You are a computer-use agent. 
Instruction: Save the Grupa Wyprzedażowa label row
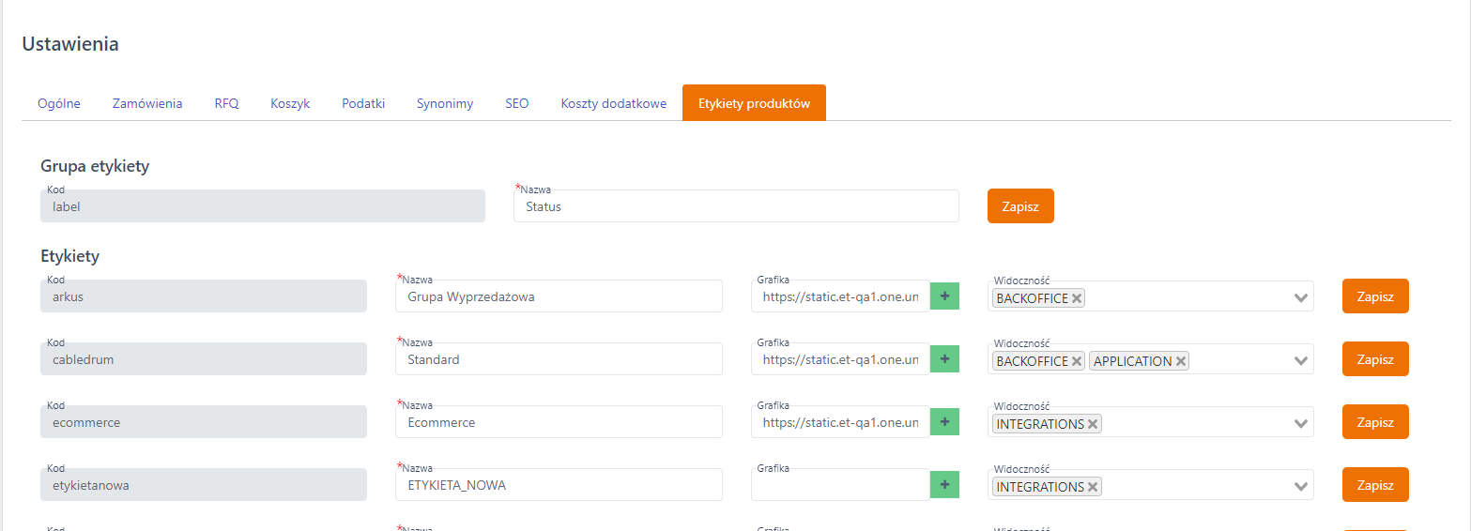[1375, 296]
